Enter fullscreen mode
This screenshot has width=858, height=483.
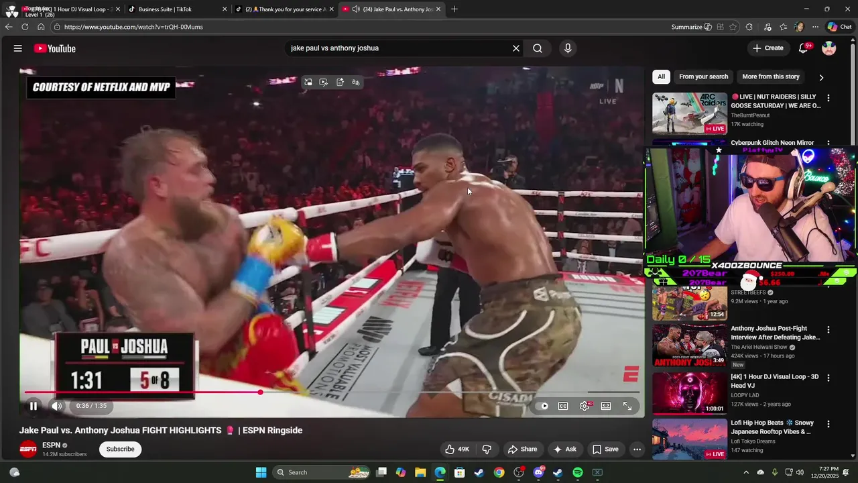pos(627,406)
